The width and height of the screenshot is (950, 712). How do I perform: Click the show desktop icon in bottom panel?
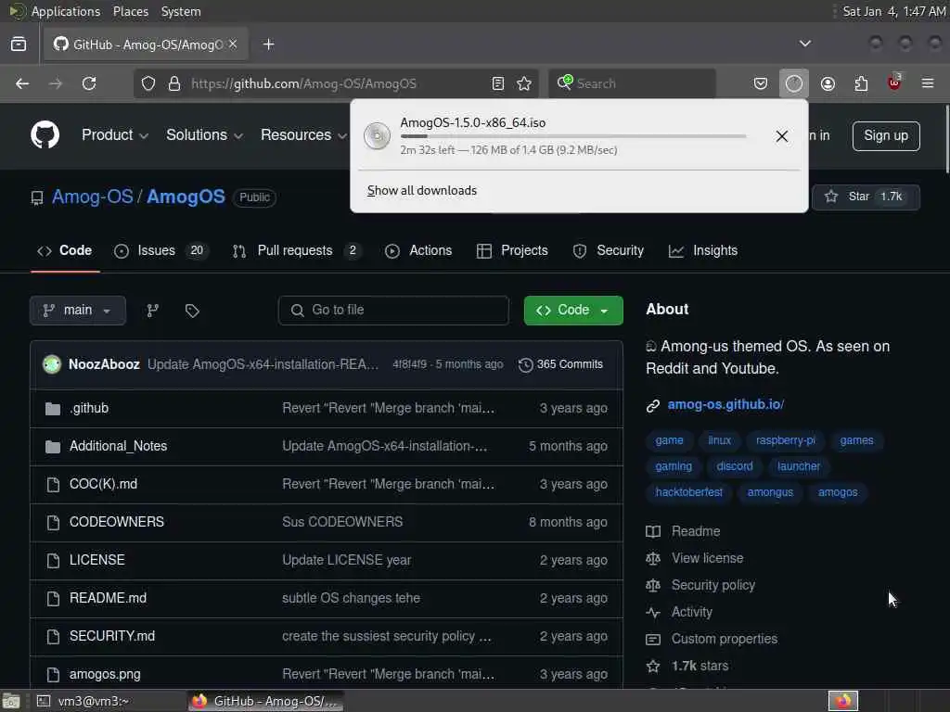(11, 702)
